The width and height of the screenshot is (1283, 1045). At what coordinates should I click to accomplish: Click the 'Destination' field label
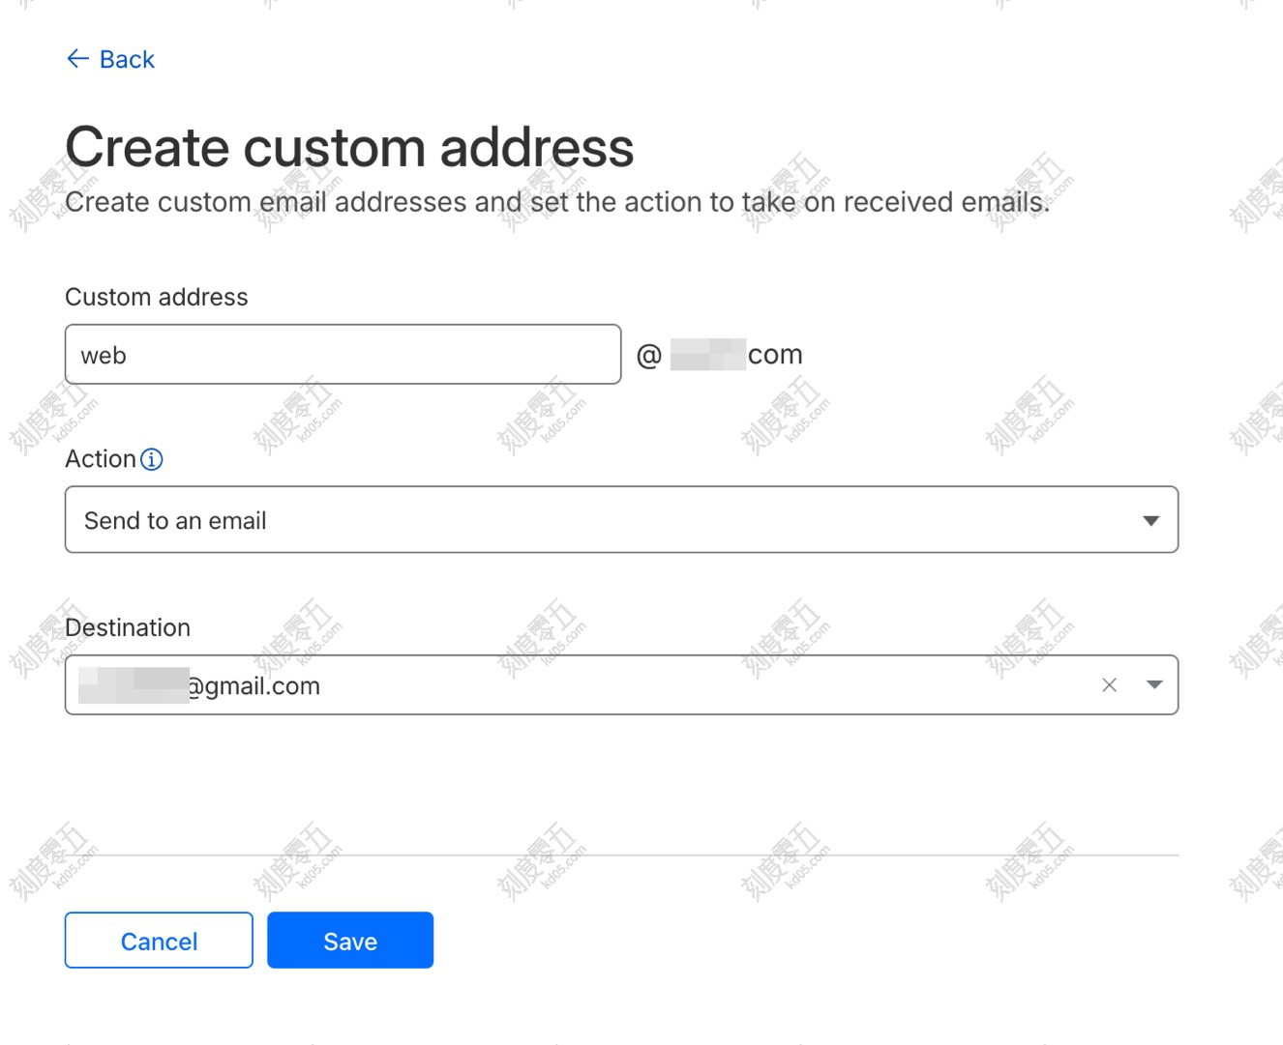pyautogui.click(x=128, y=627)
